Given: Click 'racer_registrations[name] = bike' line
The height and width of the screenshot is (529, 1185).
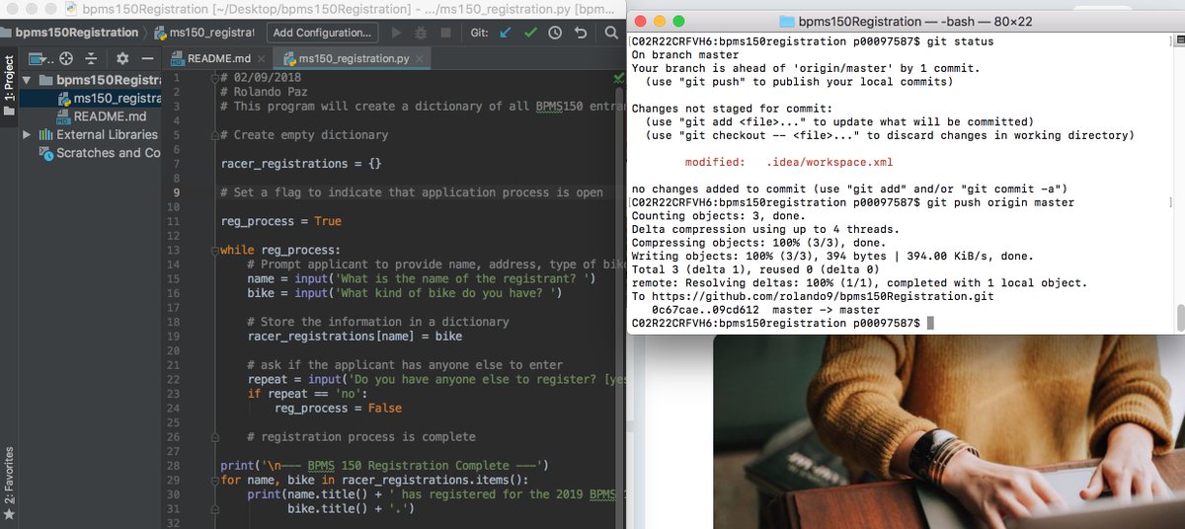Looking at the screenshot, I should [355, 337].
